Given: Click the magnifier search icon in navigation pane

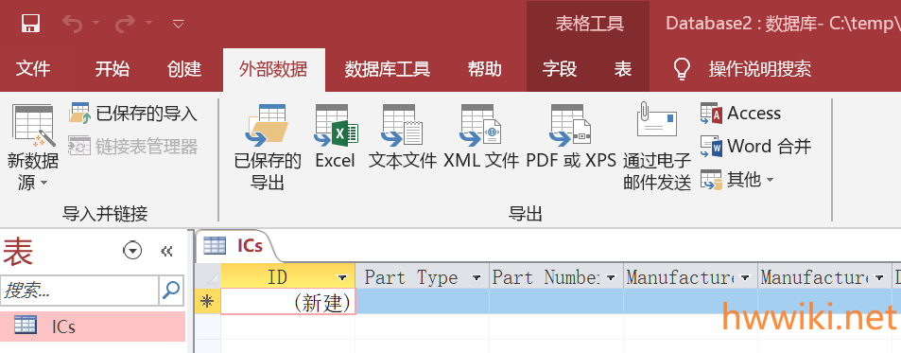Looking at the screenshot, I should (x=171, y=291).
